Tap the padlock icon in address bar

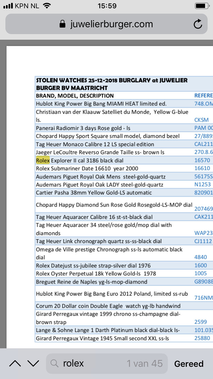(62, 24)
